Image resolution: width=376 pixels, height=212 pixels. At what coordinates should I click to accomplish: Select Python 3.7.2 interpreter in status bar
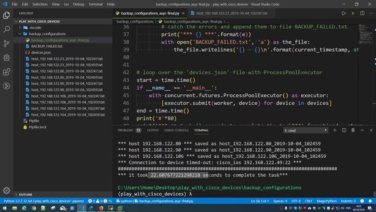tap(43, 201)
